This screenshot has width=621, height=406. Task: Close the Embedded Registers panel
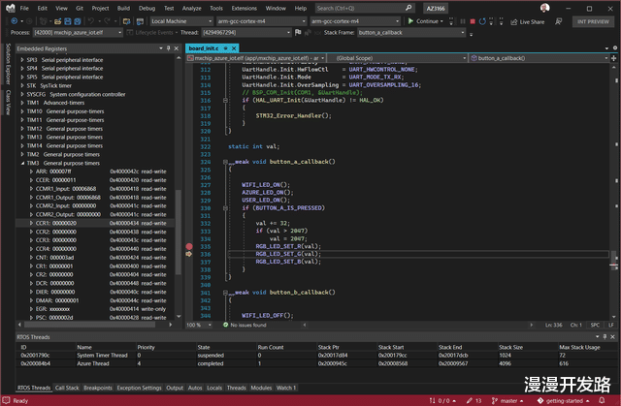pos(177,48)
